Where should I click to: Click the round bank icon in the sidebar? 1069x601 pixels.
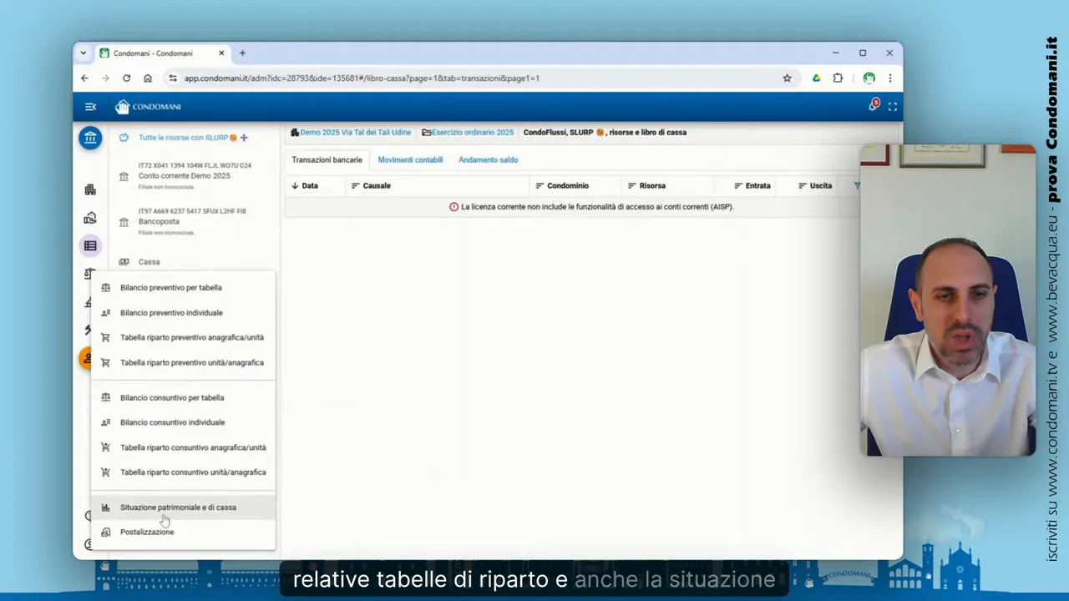coord(90,138)
